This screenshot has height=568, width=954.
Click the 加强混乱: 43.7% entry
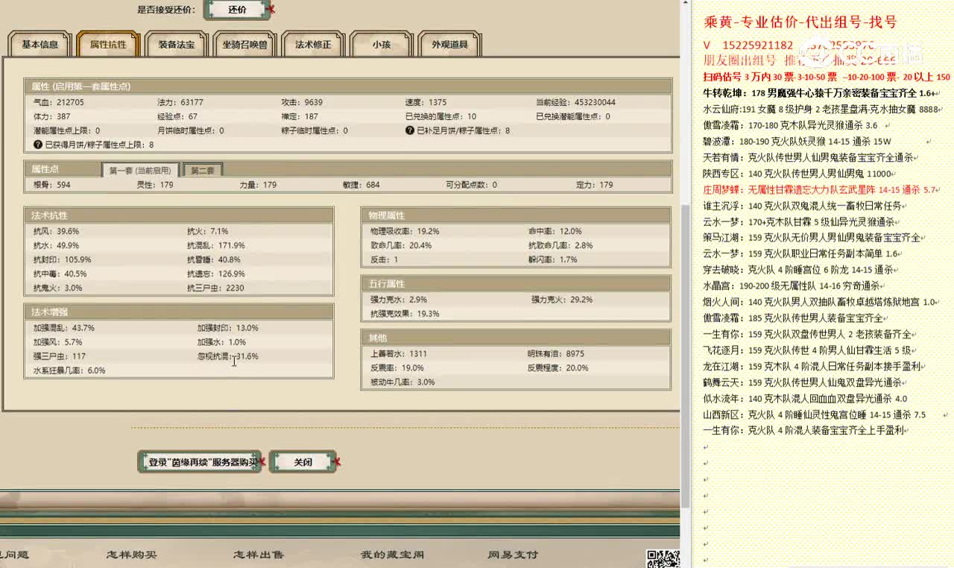coord(63,328)
